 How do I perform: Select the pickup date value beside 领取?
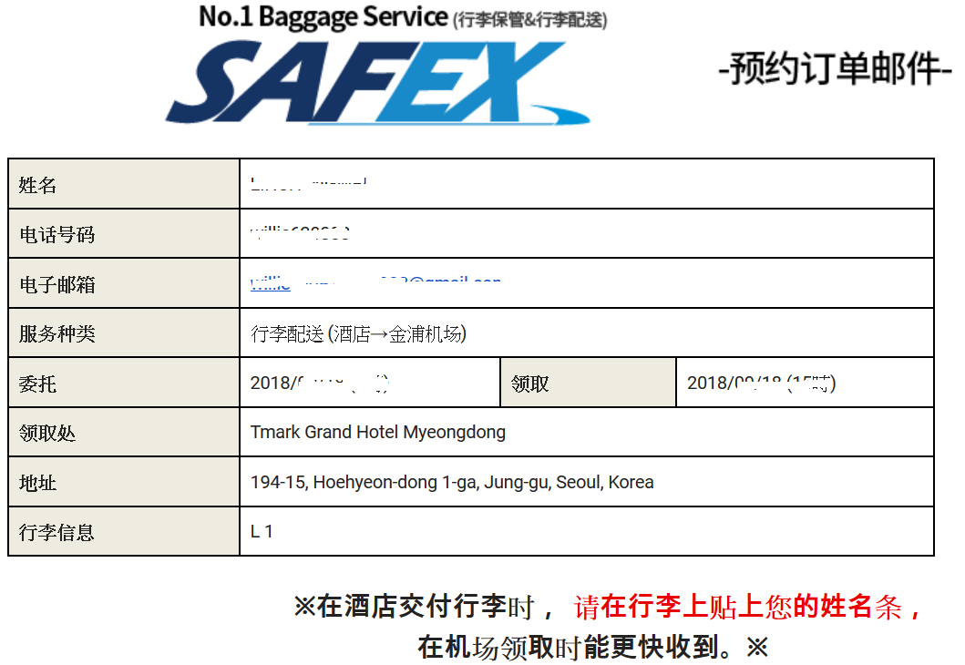point(761,383)
